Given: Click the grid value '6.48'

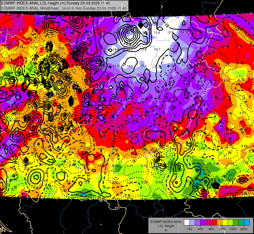Looking at the screenshot, I should [x=214, y=97].
